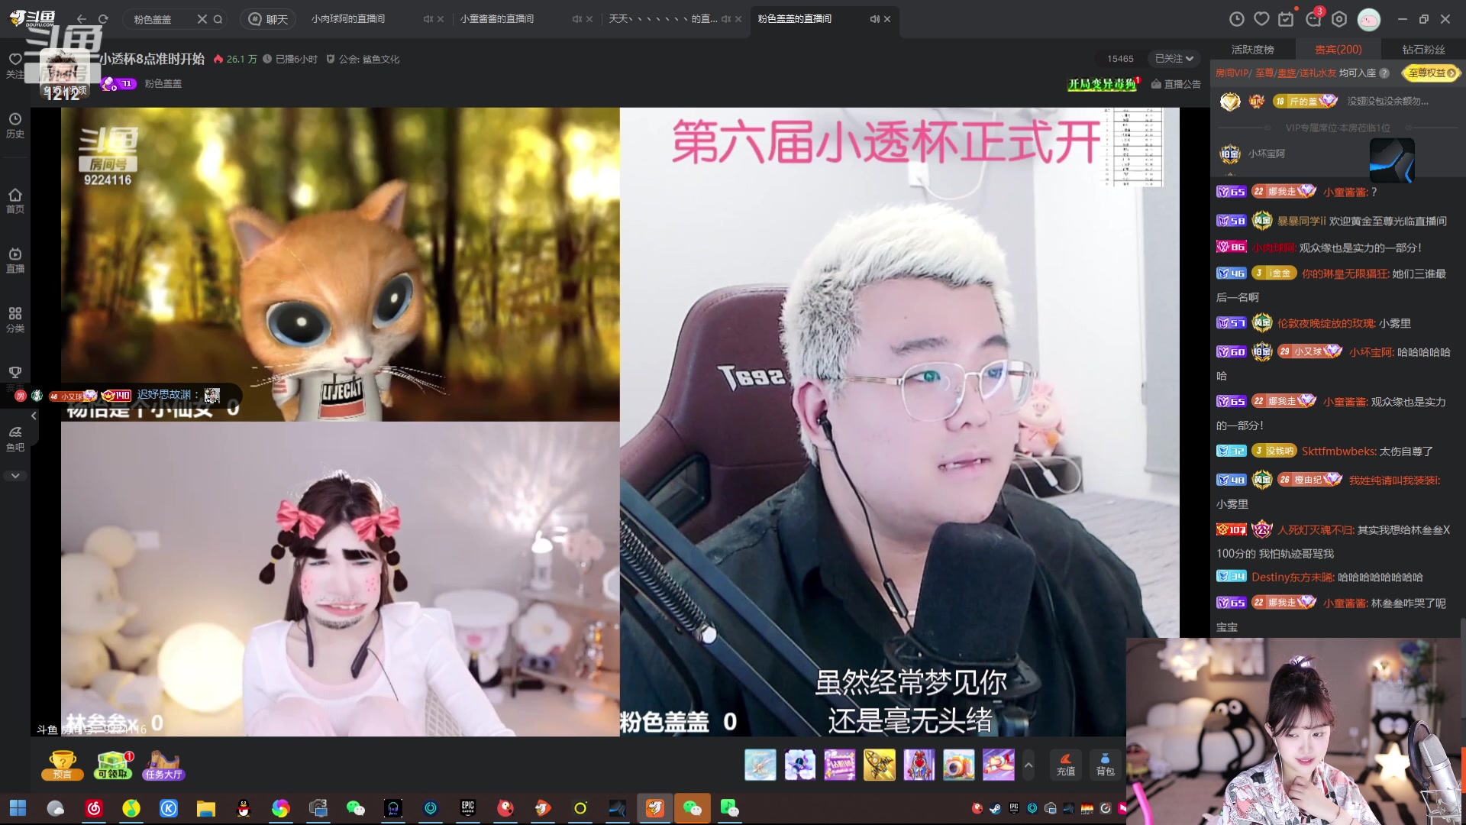This screenshot has height=825, width=1466.
Task: Expand the 已关注 dropdown
Action: click(1174, 58)
